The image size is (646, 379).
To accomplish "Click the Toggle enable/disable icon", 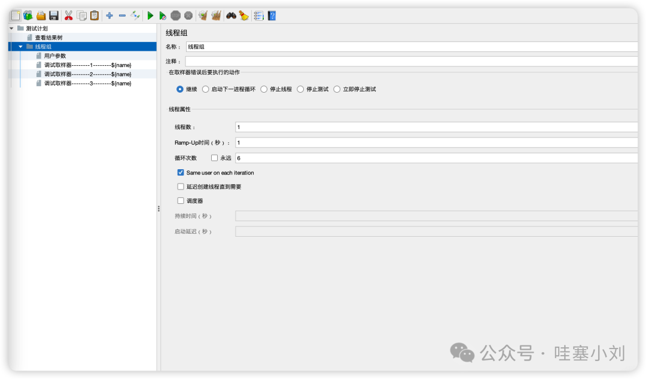I will (x=135, y=16).
